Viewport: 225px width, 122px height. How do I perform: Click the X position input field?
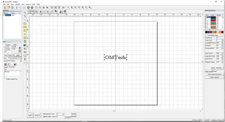point(8,47)
